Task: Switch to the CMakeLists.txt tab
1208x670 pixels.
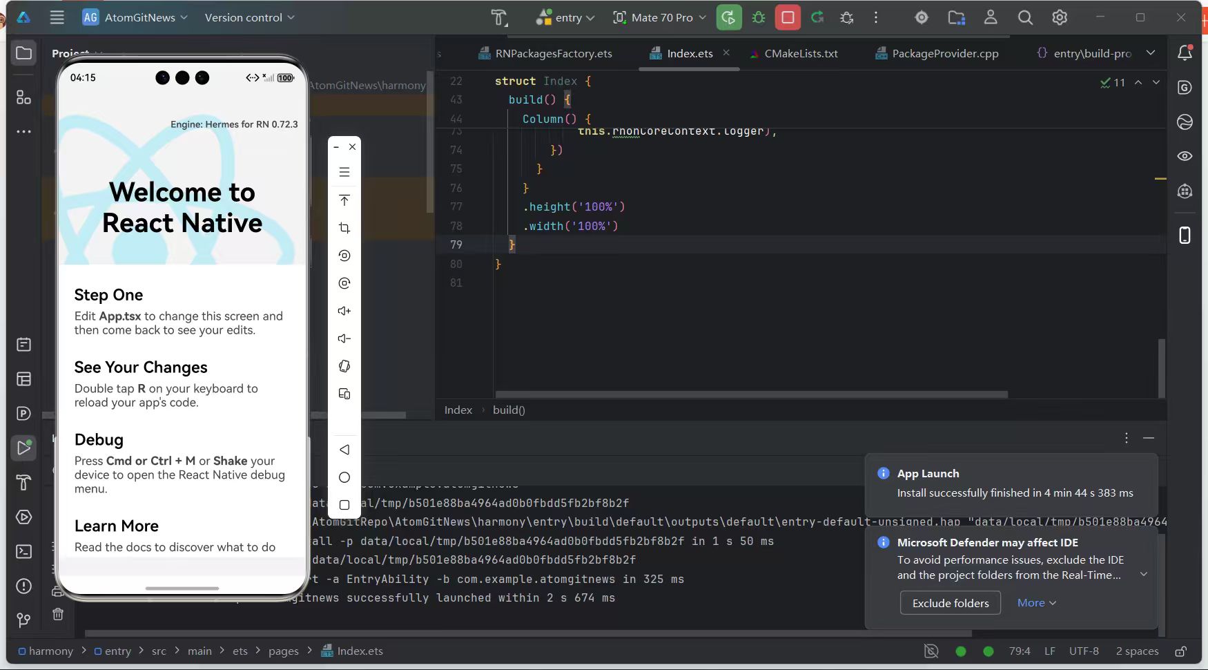Action: [x=793, y=53]
